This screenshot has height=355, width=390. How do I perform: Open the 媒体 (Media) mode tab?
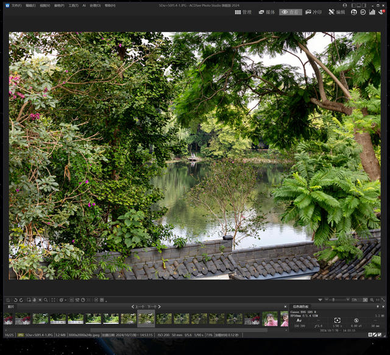click(x=266, y=12)
